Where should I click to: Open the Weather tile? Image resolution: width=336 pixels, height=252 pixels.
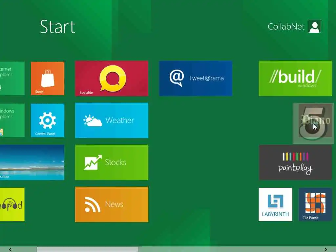point(112,120)
